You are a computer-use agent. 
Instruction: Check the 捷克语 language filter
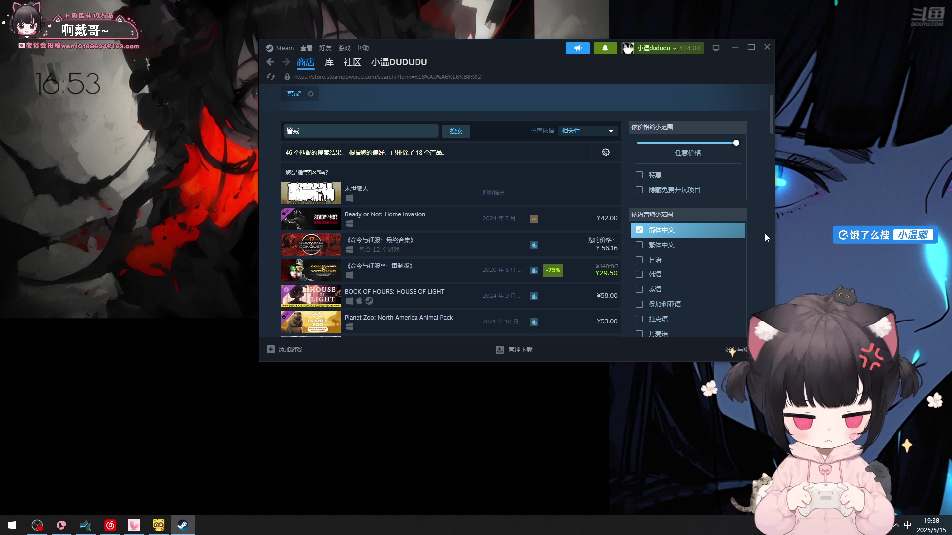tap(639, 319)
